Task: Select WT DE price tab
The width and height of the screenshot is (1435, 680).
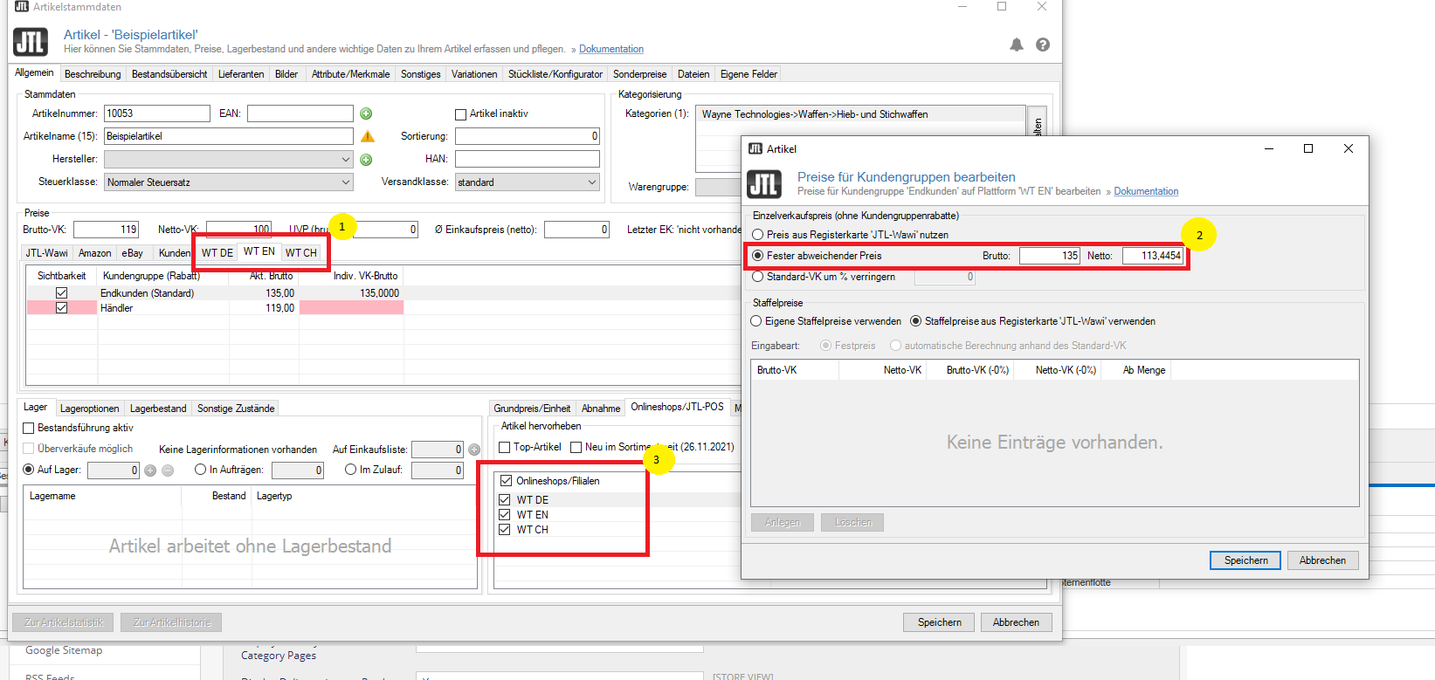Action: click(x=217, y=253)
